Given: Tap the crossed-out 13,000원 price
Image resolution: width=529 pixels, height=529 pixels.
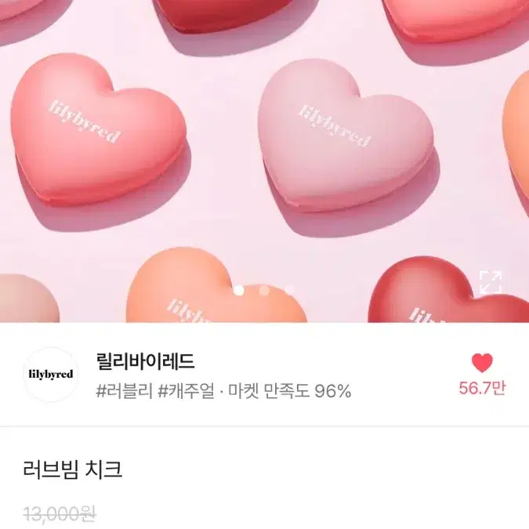Looking at the screenshot, I should coord(60,515).
